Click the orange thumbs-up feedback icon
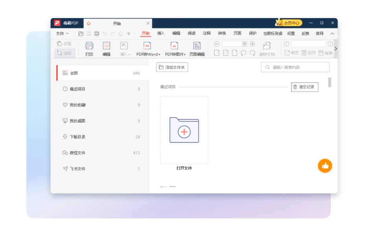 click(x=325, y=166)
